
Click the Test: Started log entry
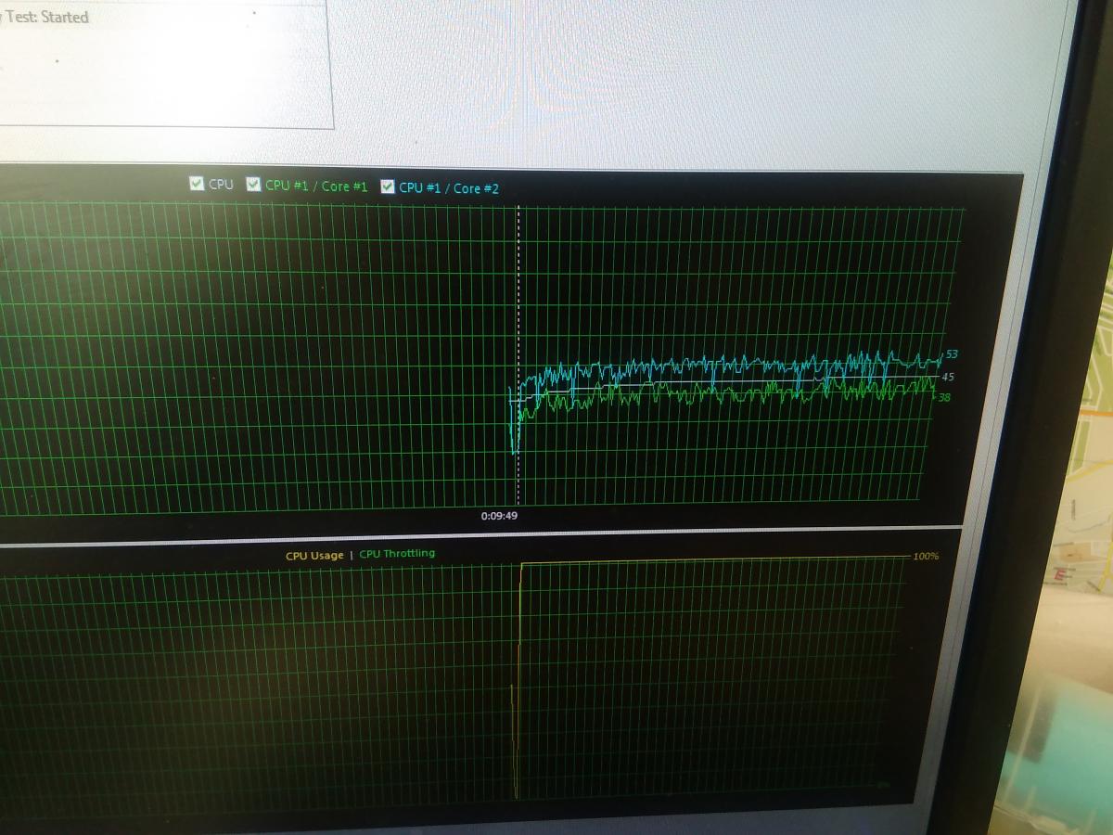click(46, 18)
